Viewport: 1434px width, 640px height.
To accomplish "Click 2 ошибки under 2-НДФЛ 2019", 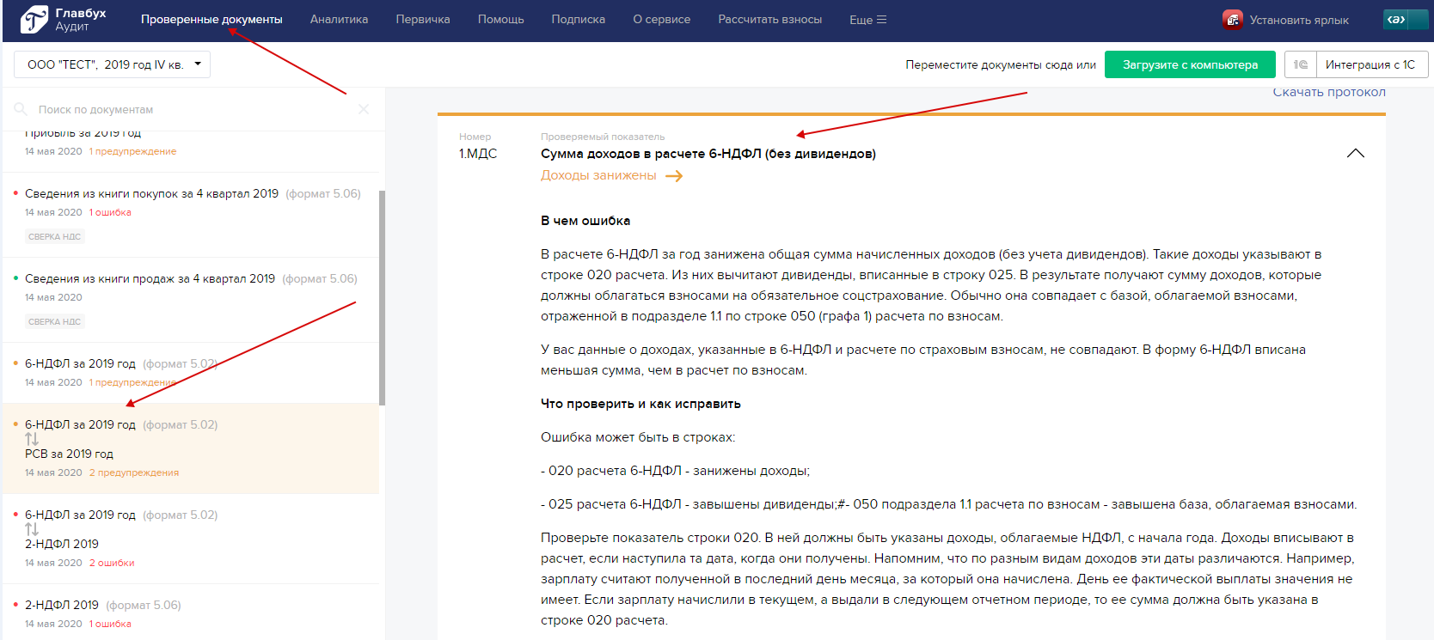I will (x=112, y=563).
